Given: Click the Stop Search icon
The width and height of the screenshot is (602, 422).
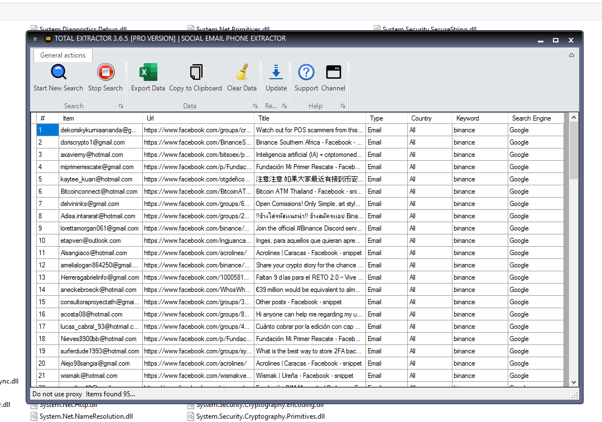Looking at the screenshot, I should click(x=105, y=73).
